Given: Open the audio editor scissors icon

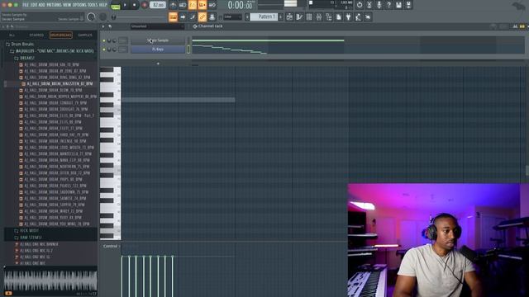Looking at the screenshot, I should tap(369, 5).
